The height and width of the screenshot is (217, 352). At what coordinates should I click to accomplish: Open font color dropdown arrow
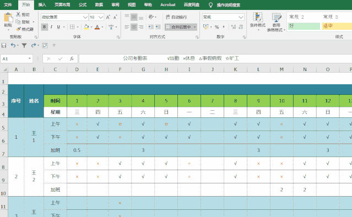[102, 27]
